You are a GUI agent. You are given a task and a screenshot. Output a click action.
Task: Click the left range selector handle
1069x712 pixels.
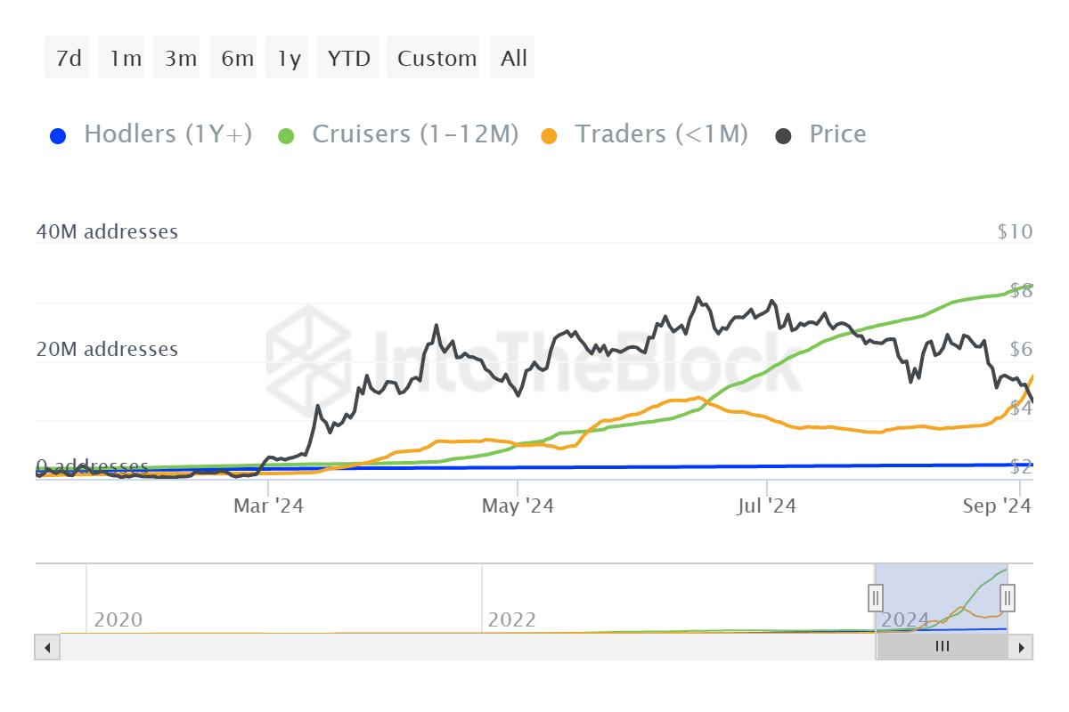click(x=876, y=598)
